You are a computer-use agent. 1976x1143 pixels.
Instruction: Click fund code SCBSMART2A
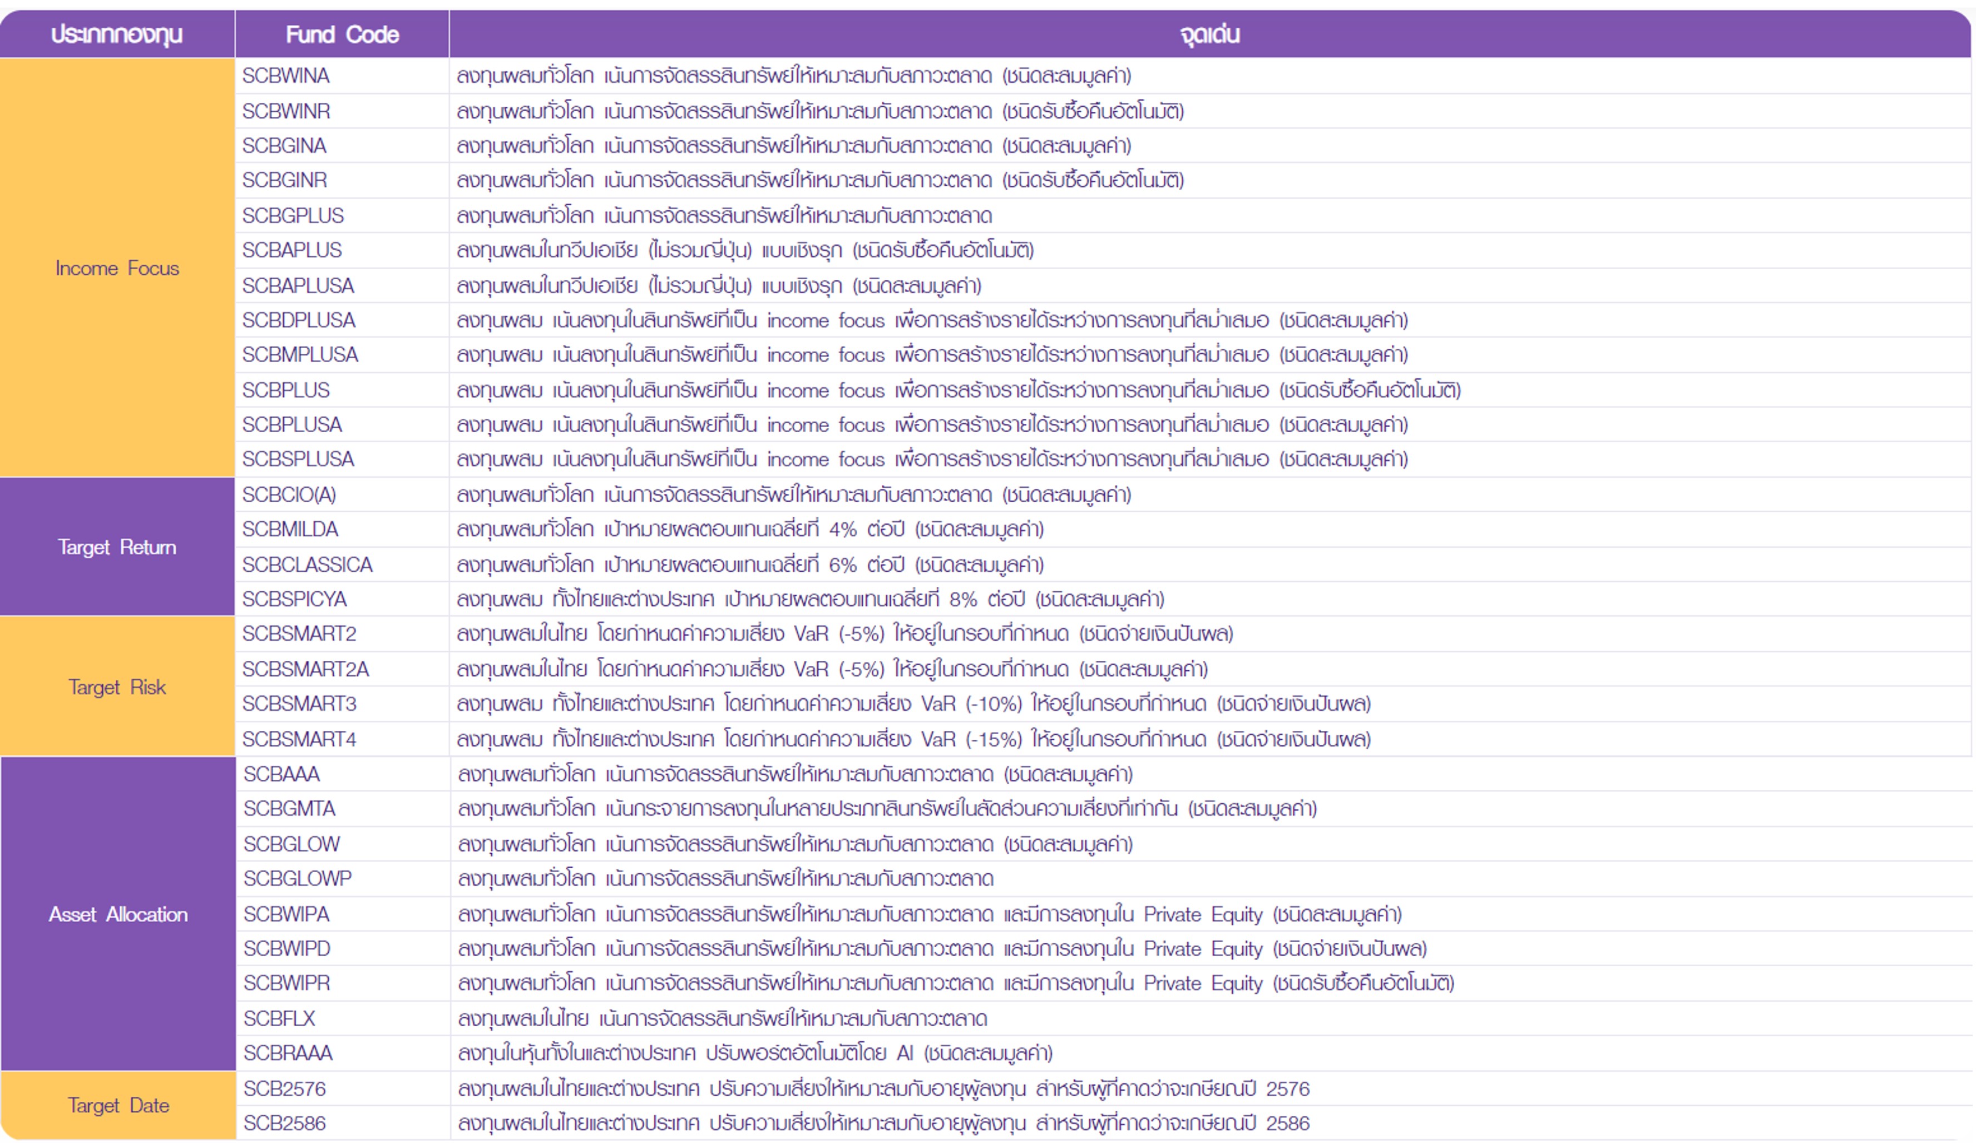[305, 669]
